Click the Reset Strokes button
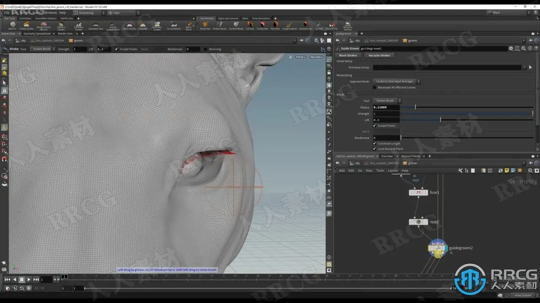540x303 pixels. coord(348,56)
